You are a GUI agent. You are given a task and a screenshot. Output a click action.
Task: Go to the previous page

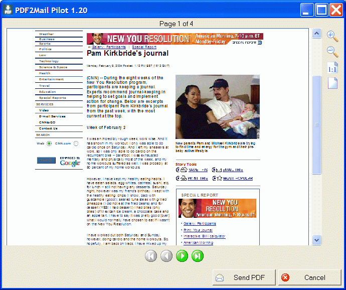[x=166, y=256]
